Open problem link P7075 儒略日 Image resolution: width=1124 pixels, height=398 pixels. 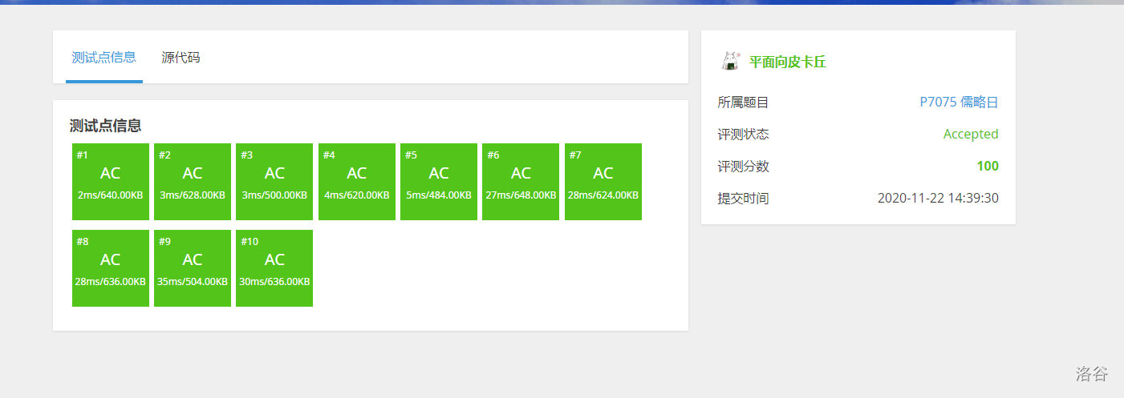959,103
